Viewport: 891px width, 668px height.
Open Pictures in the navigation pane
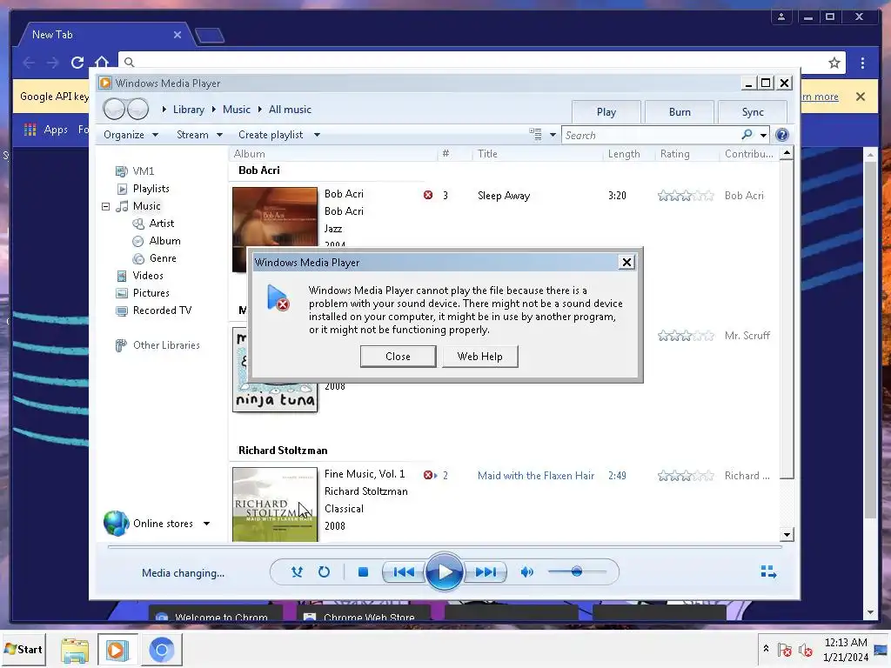pyautogui.click(x=151, y=293)
